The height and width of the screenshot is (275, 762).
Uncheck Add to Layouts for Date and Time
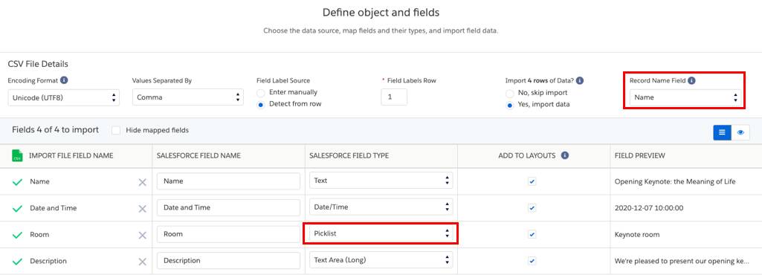tap(532, 208)
